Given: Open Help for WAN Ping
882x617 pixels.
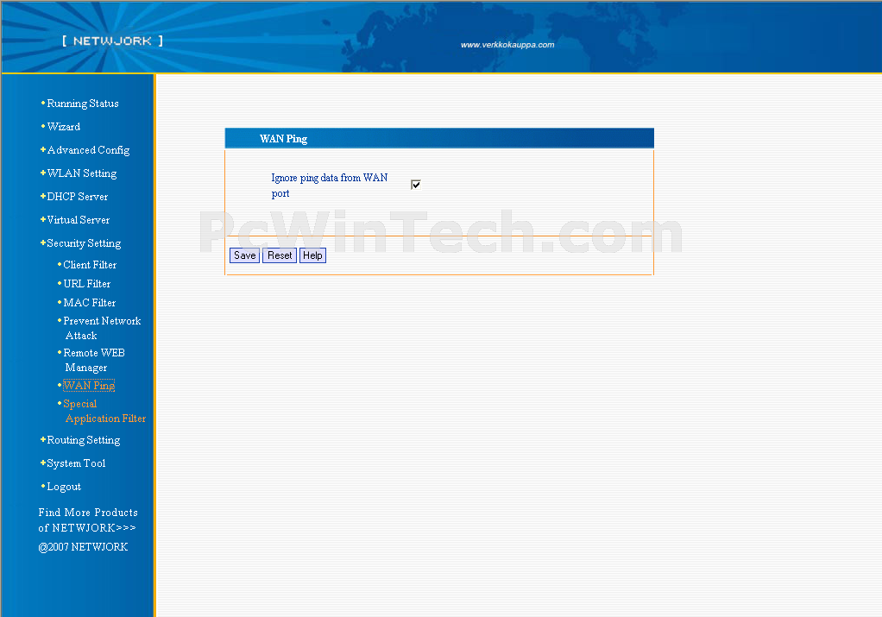Looking at the screenshot, I should coord(312,255).
